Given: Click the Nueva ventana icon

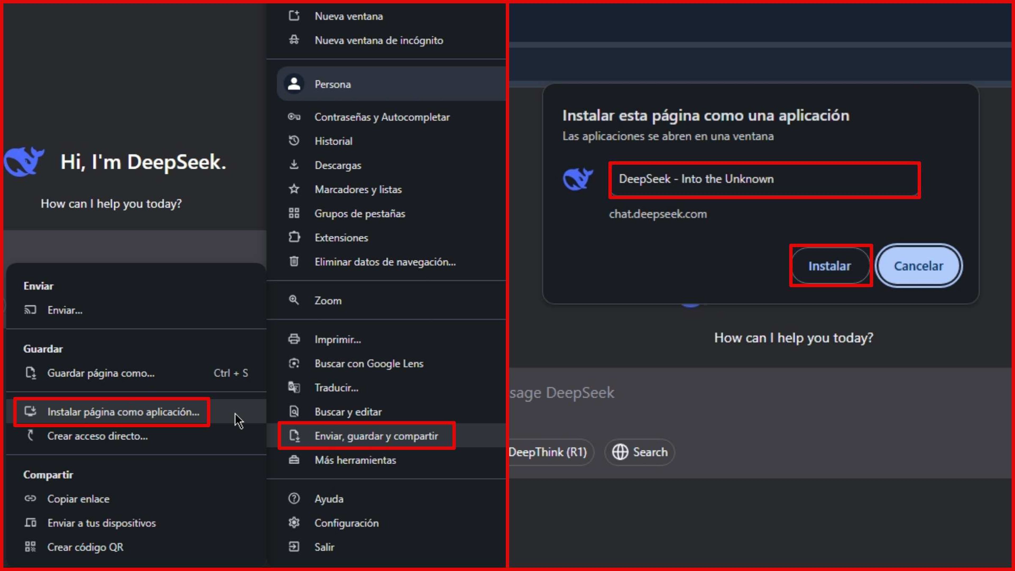Looking at the screenshot, I should (294, 16).
